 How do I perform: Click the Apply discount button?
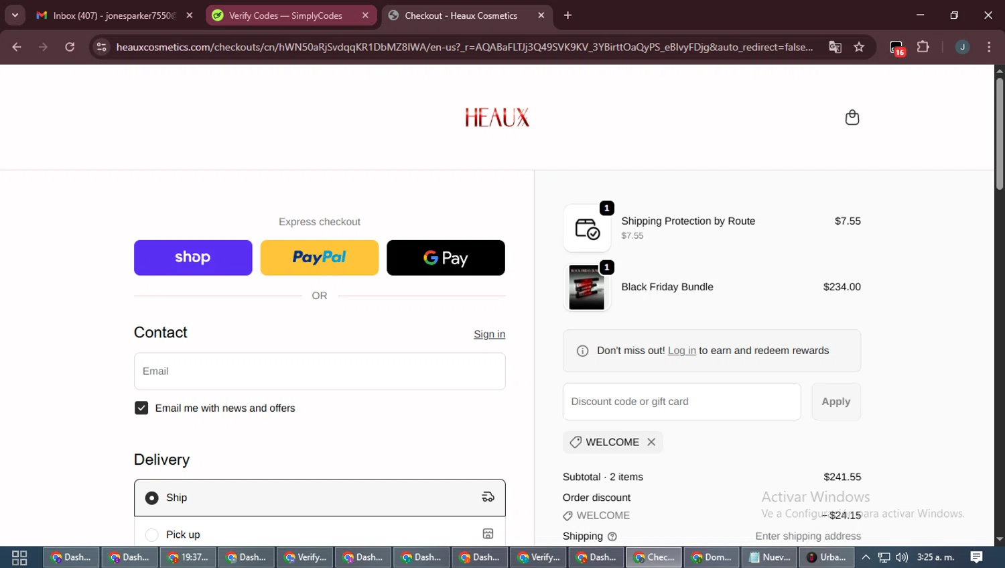coord(836,402)
